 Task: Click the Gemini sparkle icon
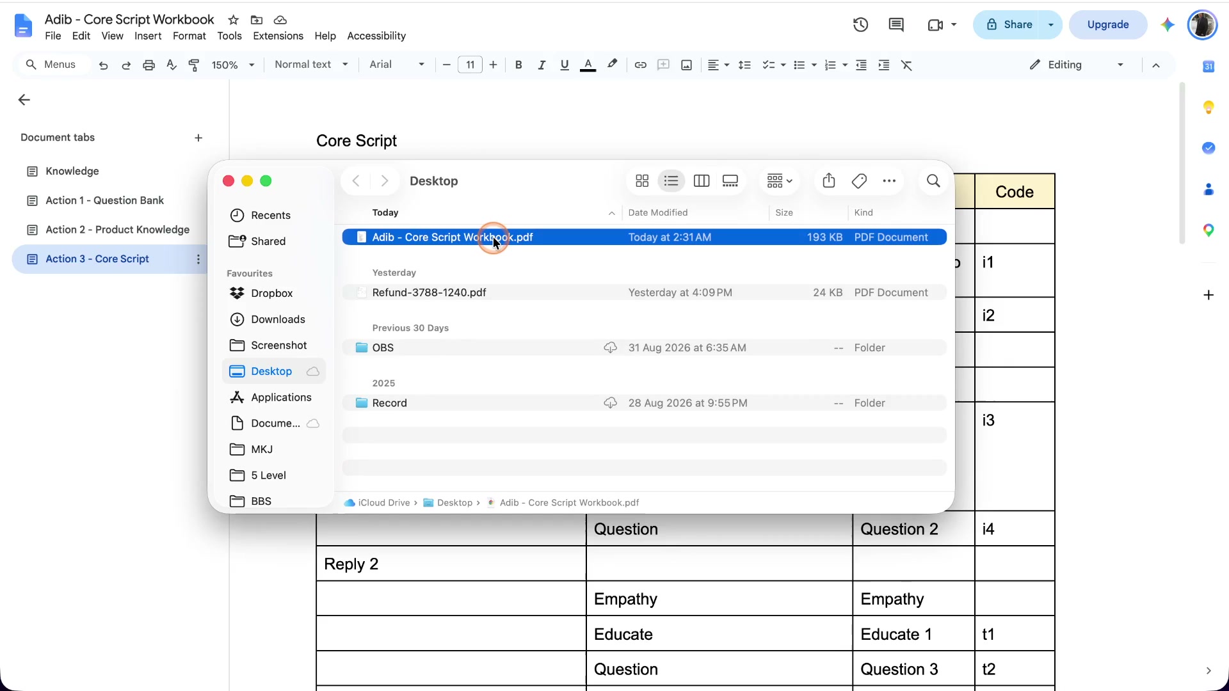1168,25
